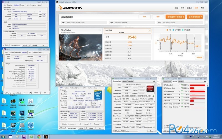Open the 欢迎 menu in 3DMark
222x139 pixels.
pyautogui.click(x=176, y=8)
